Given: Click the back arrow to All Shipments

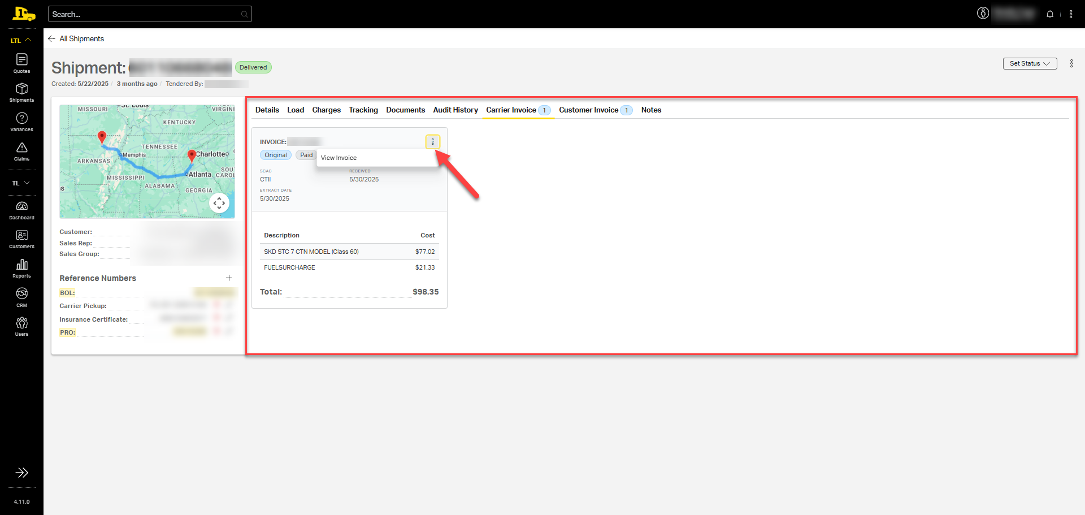Looking at the screenshot, I should (51, 38).
